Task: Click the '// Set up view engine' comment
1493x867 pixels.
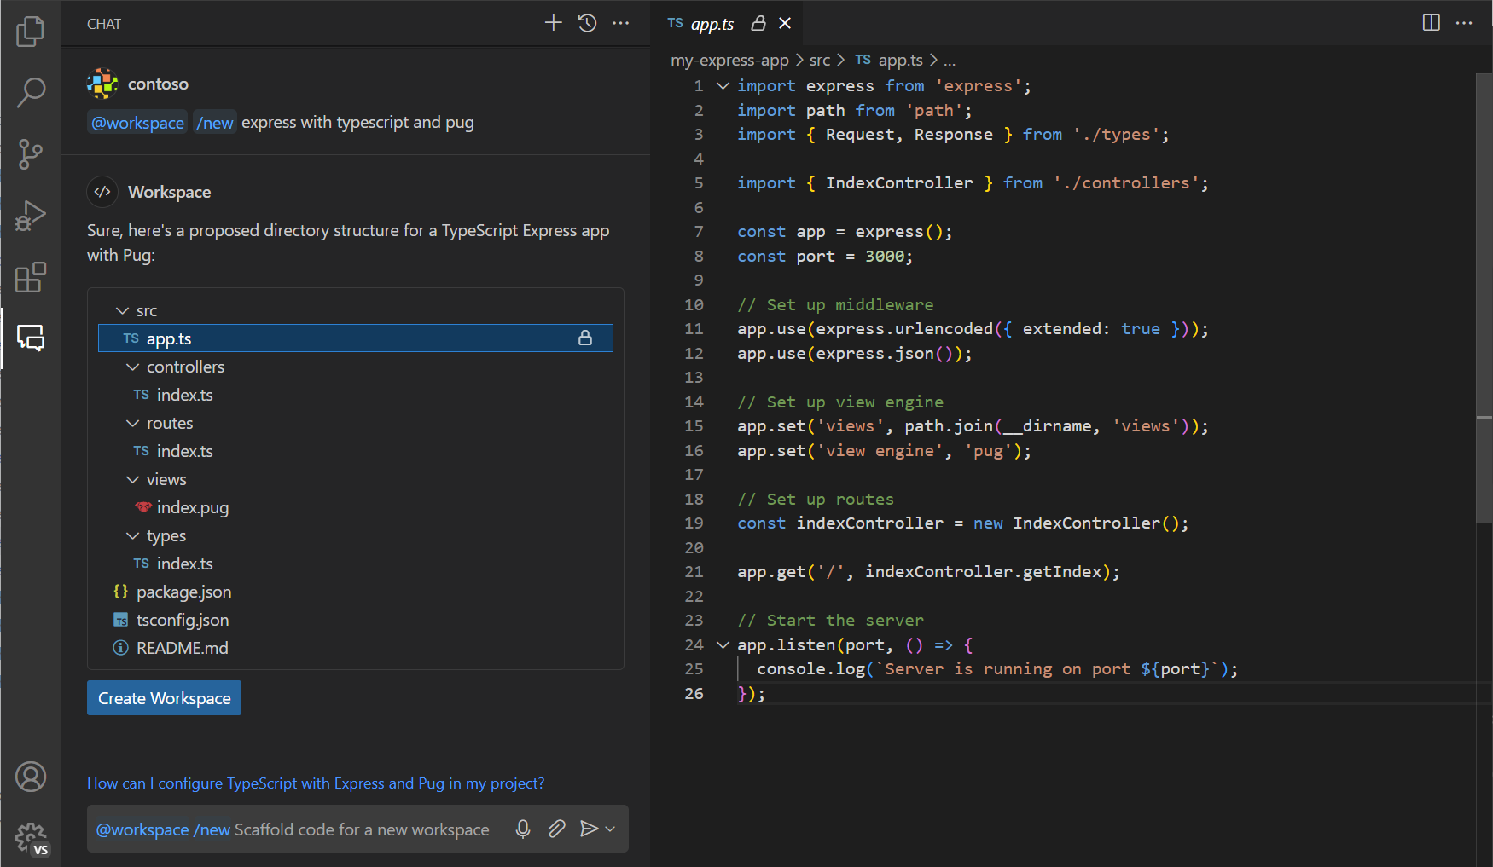Action: 840,402
